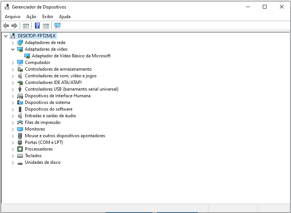Expand Dispositivos de Interface Humana node
Viewport: 291px width, 213px height.
pos(13,96)
